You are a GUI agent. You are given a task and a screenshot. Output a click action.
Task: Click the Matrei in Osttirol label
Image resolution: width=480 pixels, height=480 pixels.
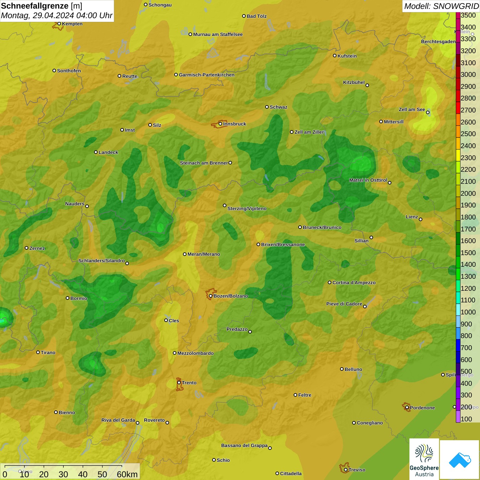368,180
